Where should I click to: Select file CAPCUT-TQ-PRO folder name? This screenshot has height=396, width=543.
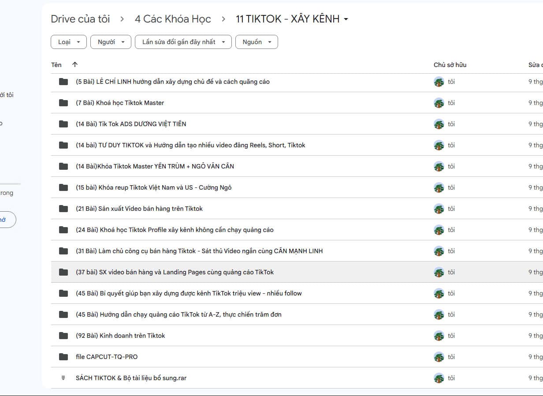(107, 357)
